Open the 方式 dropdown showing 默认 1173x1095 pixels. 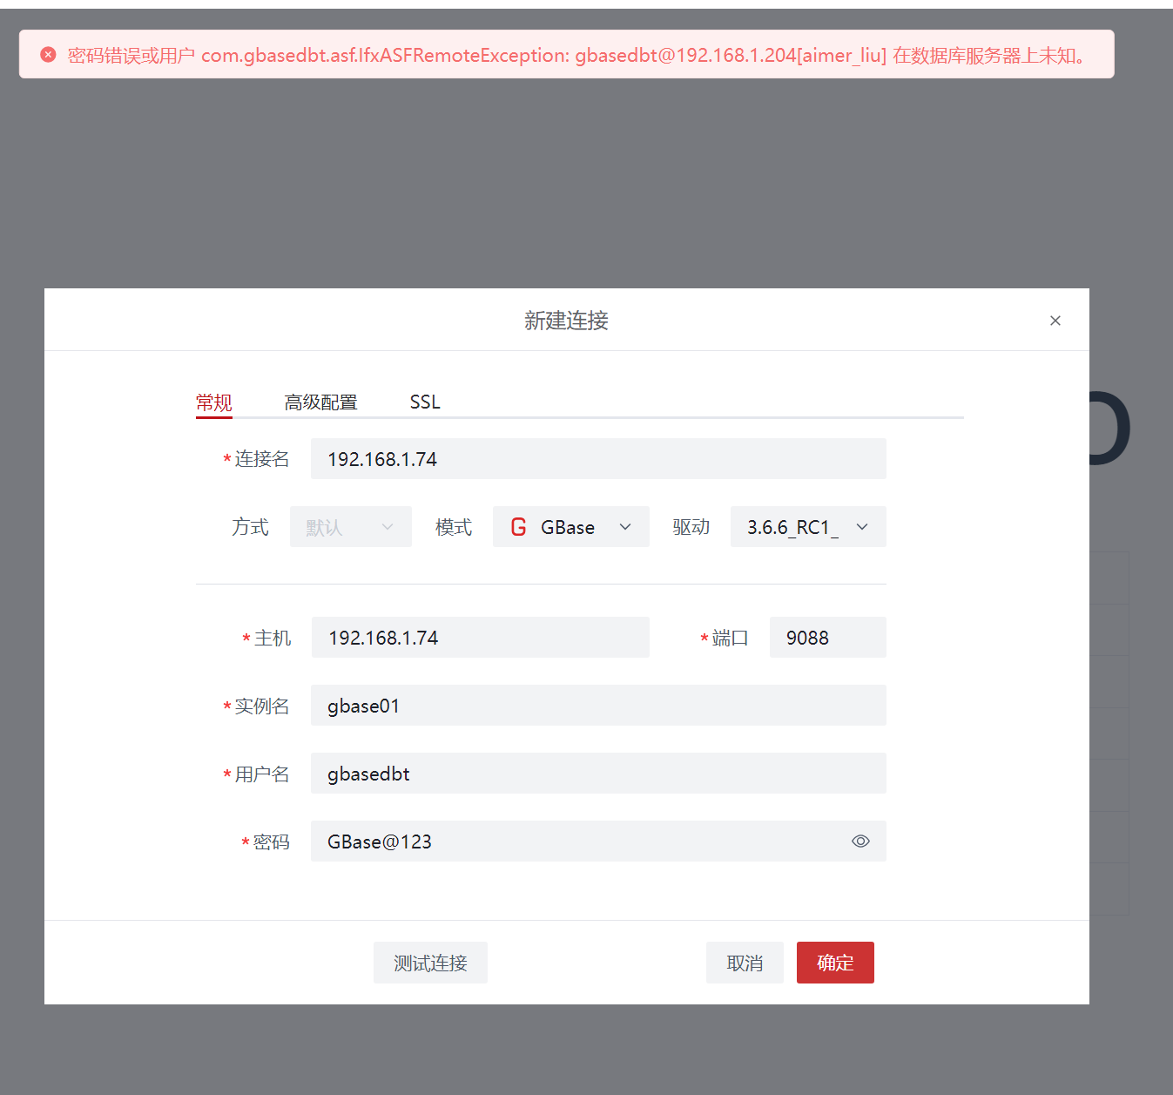coord(351,527)
